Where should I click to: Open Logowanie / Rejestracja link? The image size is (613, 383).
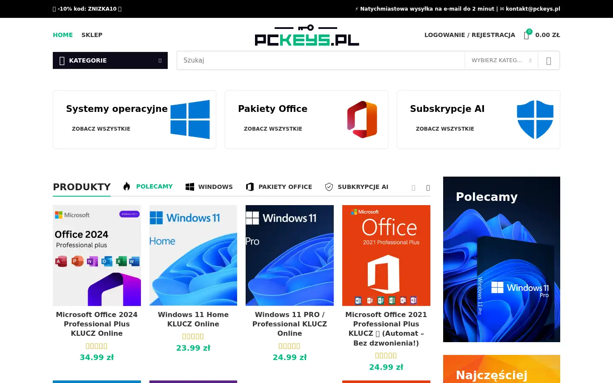pyautogui.click(x=470, y=35)
